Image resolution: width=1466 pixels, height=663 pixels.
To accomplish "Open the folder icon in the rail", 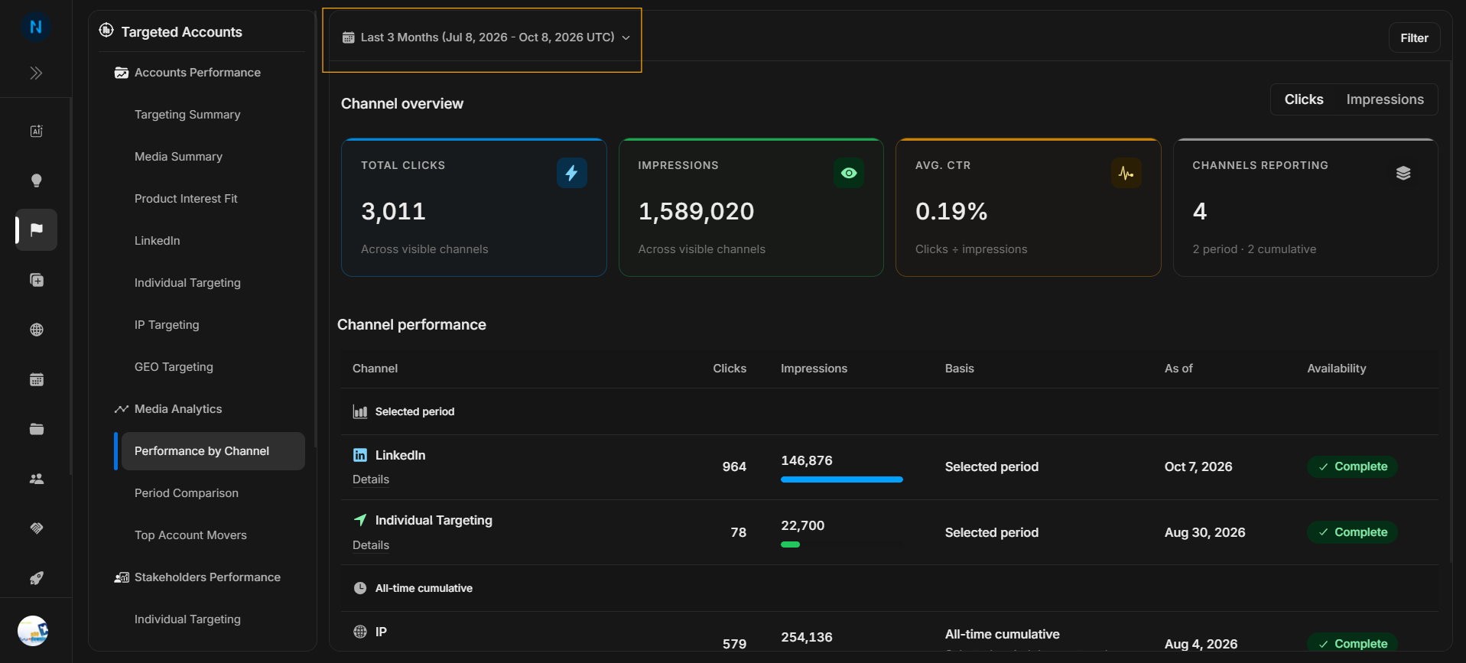I will pyautogui.click(x=36, y=429).
